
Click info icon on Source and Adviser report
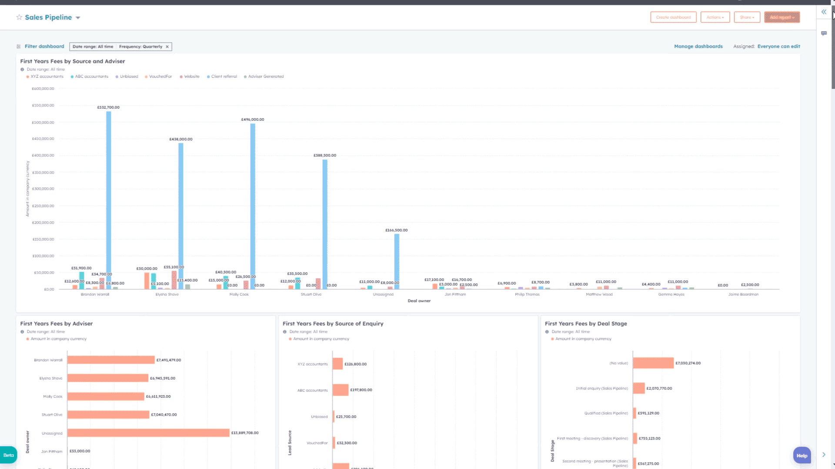tap(22, 69)
